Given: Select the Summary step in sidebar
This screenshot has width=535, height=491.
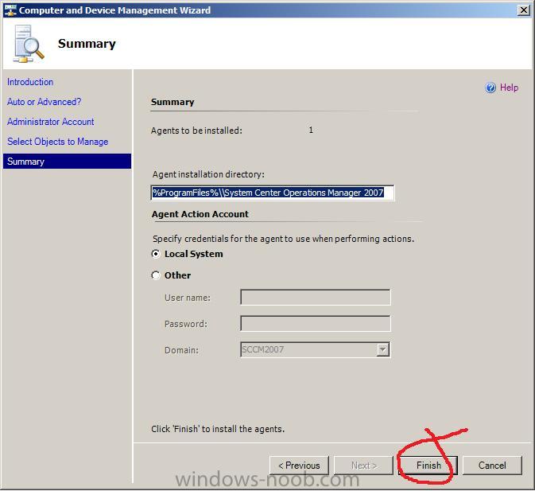Looking at the screenshot, I should (x=67, y=162).
